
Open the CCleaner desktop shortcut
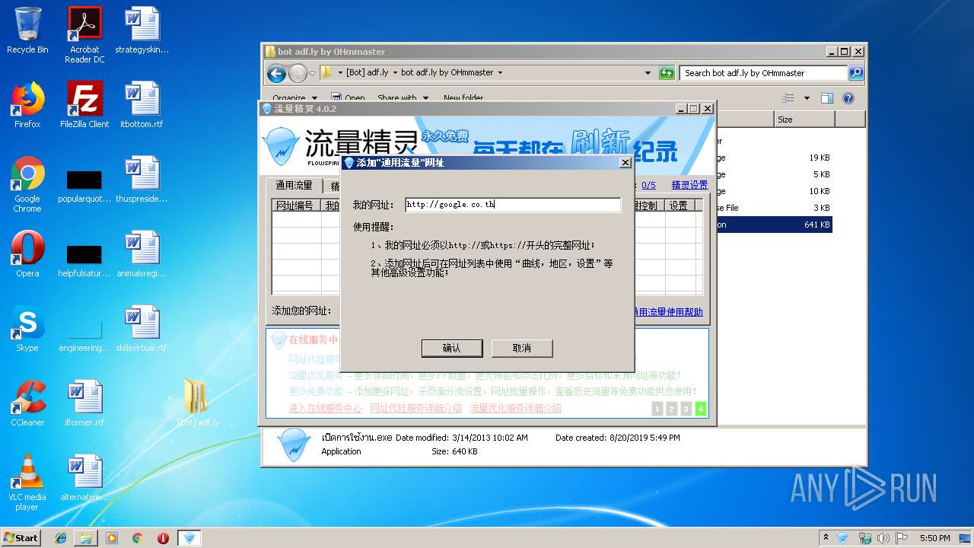pyautogui.click(x=27, y=403)
